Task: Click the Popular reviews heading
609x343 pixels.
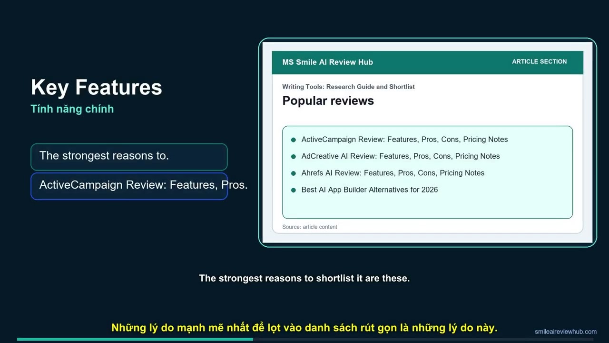Action: point(328,101)
